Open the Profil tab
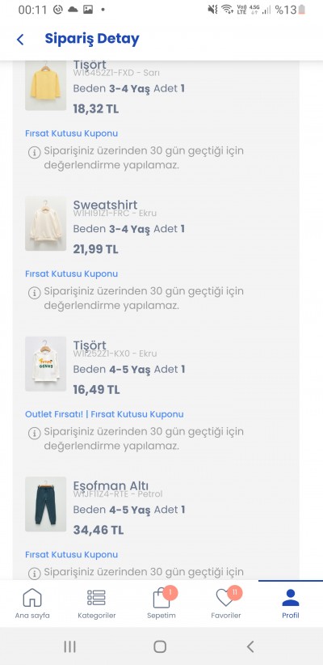 291,603
